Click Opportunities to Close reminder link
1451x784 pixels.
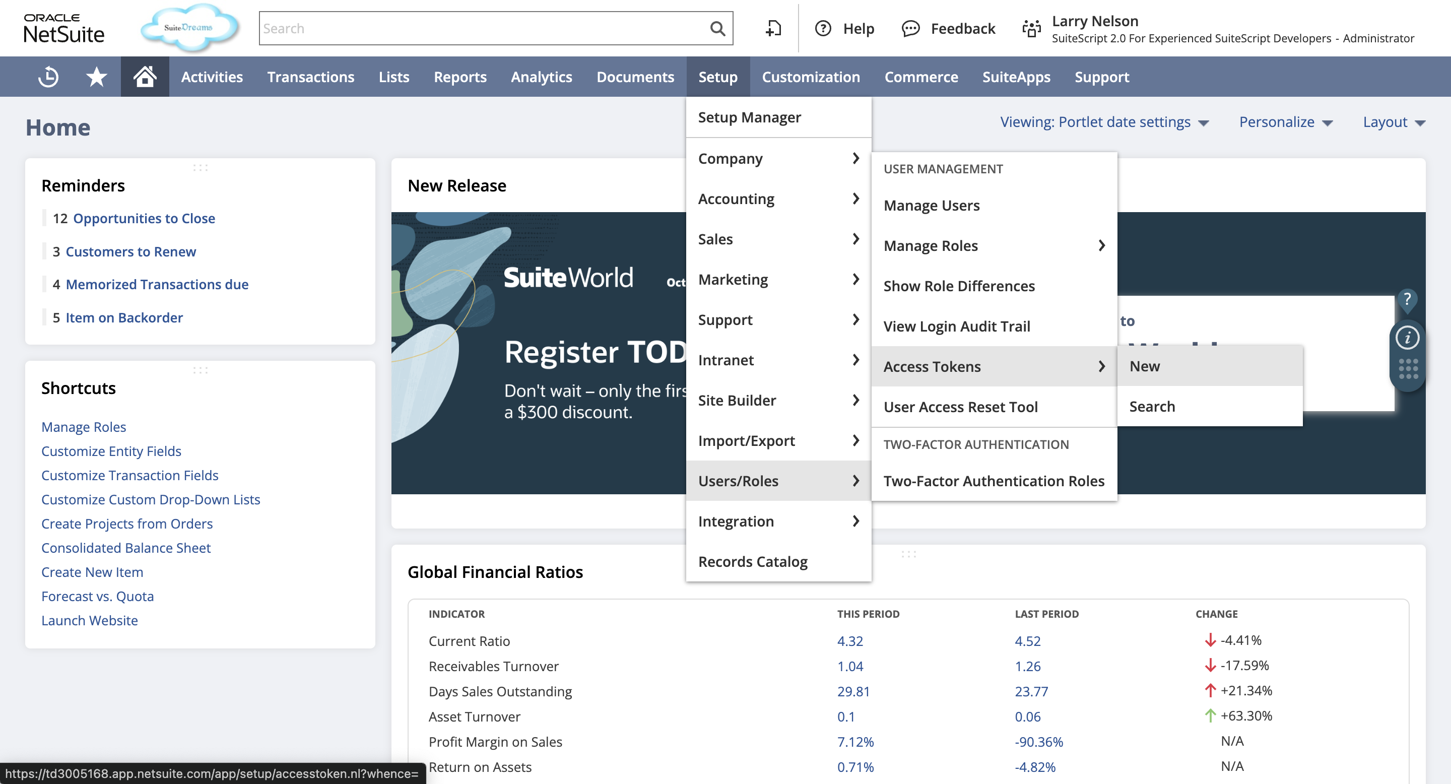[144, 218]
